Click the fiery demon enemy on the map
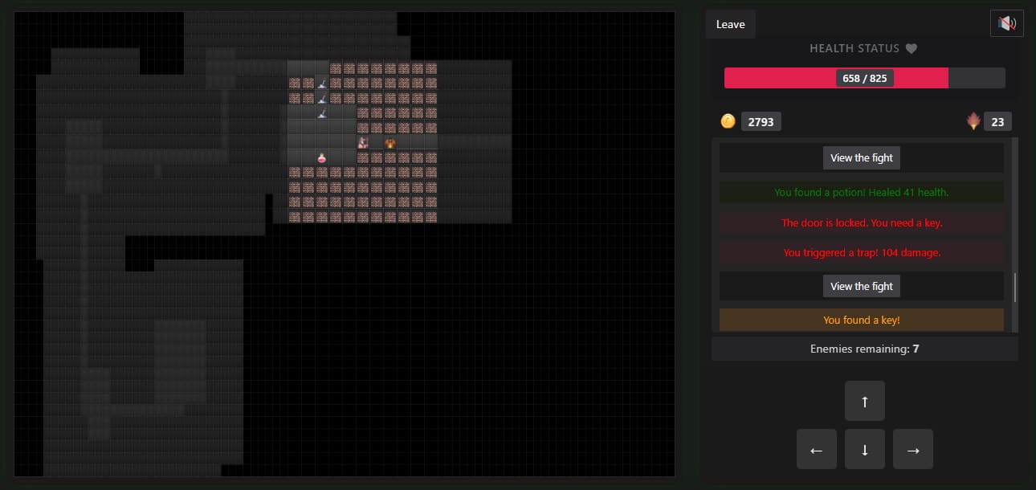This screenshot has height=490, width=1036. (x=390, y=143)
